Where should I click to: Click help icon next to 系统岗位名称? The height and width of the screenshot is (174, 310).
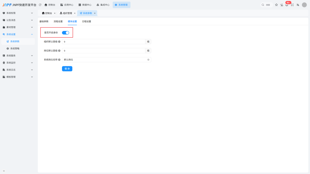point(59,60)
